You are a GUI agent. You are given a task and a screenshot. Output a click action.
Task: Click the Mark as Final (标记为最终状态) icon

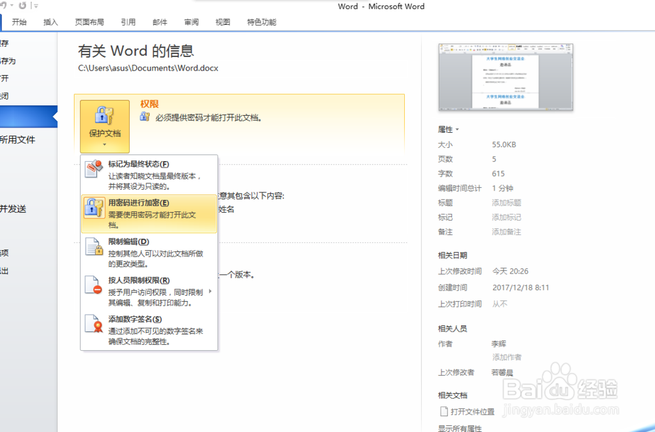(x=94, y=169)
